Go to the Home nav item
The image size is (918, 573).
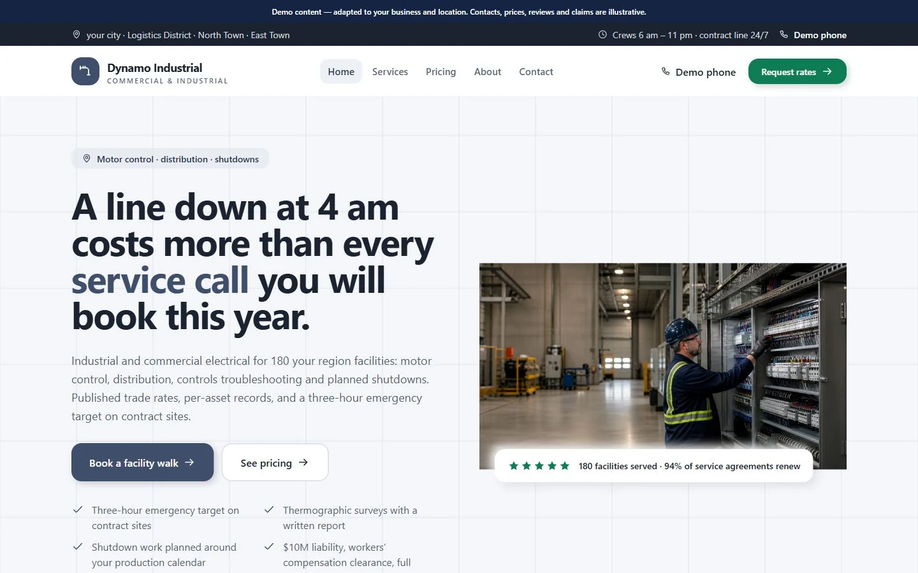[x=341, y=72]
